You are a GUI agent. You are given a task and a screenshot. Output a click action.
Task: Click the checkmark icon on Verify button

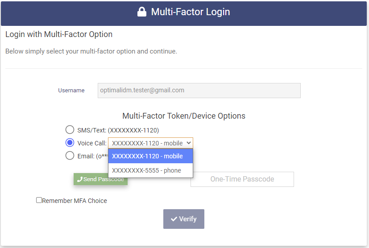tap(174, 219)
